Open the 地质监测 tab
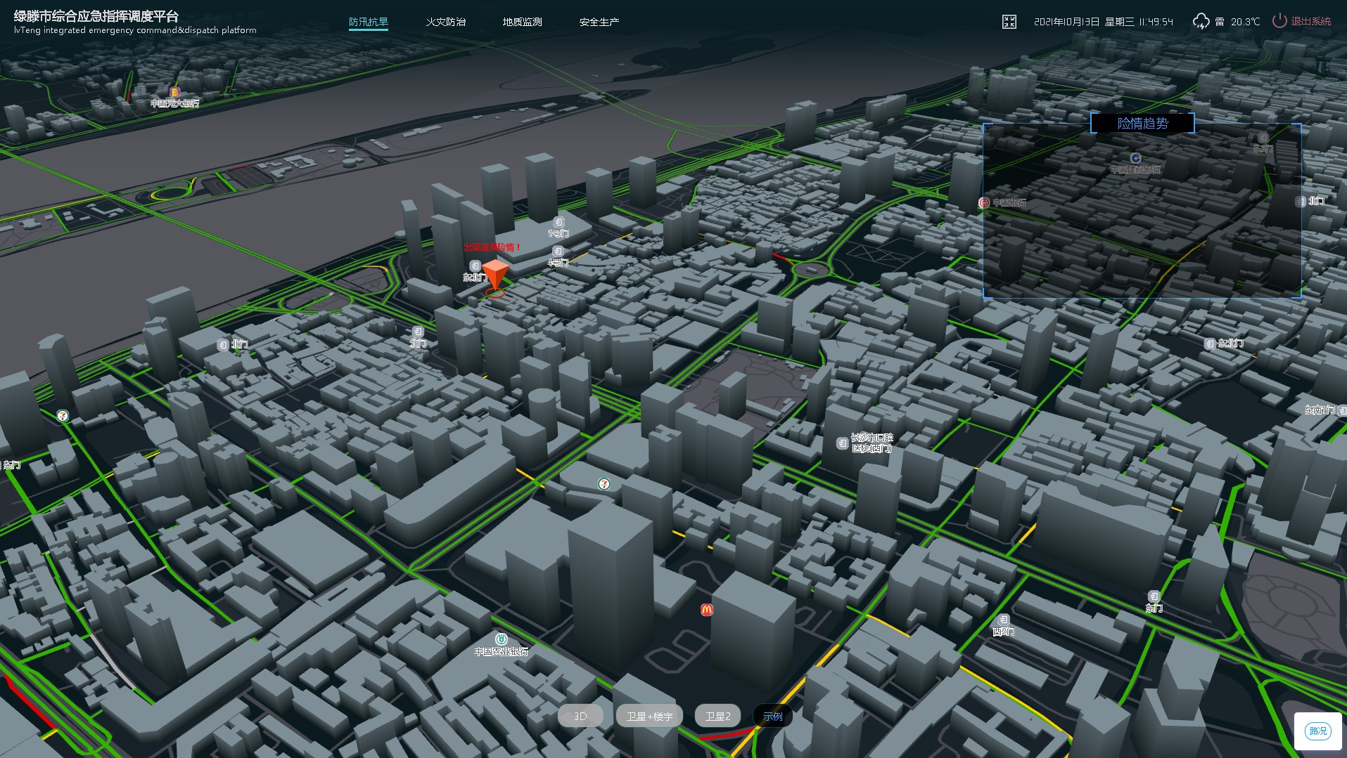Screen dimensions: 1347x758 pyautogui.click(x=522, y=22)
